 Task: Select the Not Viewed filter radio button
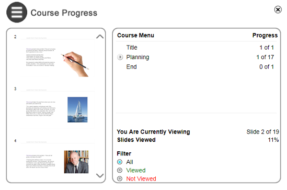click(120, 178)
